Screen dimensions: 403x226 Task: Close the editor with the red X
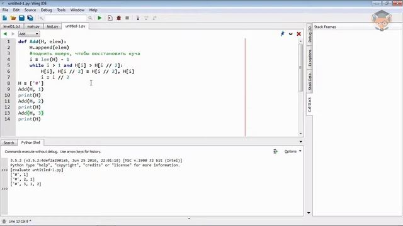[298, 34]
